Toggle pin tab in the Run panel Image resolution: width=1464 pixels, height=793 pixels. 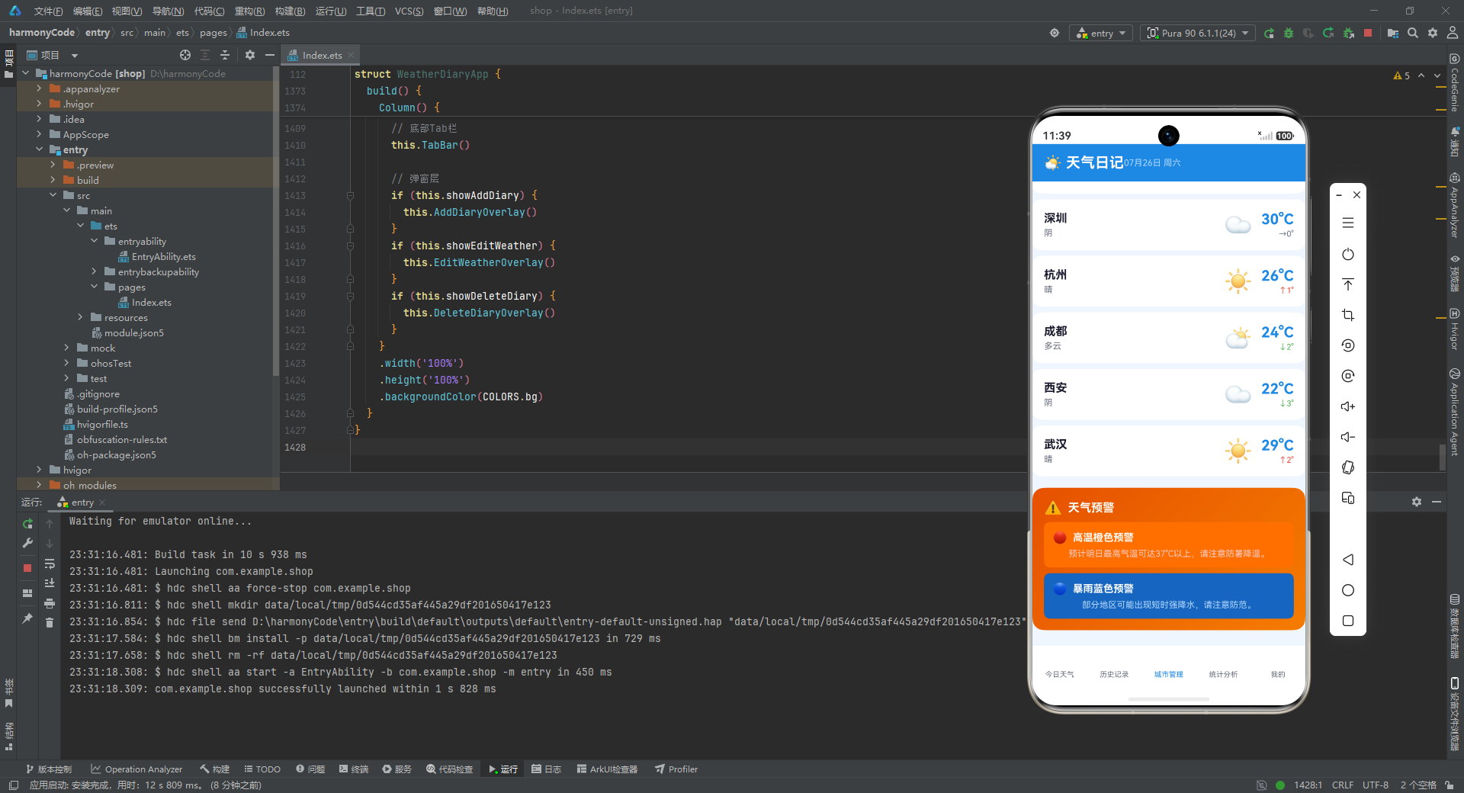[27, 618]
